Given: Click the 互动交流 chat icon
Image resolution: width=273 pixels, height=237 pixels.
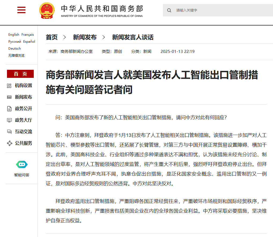Looking at the screenshot, I should (x=9, y=132).
